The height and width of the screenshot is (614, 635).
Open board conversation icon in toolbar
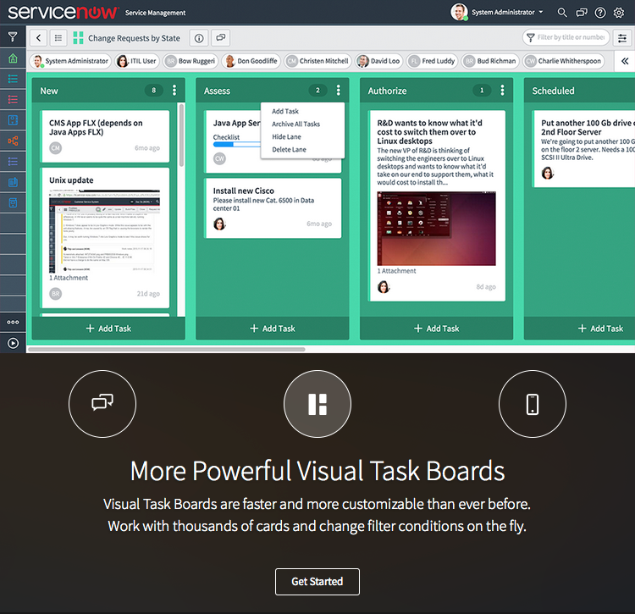(x=220, y=38)
